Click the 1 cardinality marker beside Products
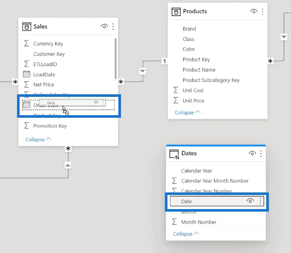This screenshot has width=291, height=253. [x=164, y=61]
